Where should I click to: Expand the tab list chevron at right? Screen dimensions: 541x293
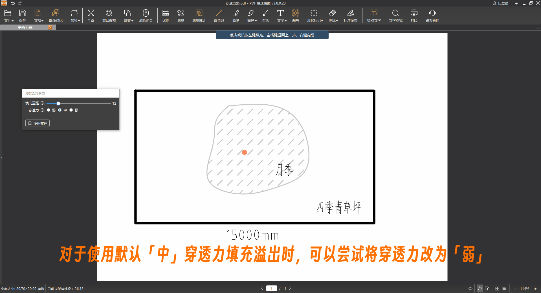pos(538,28)
